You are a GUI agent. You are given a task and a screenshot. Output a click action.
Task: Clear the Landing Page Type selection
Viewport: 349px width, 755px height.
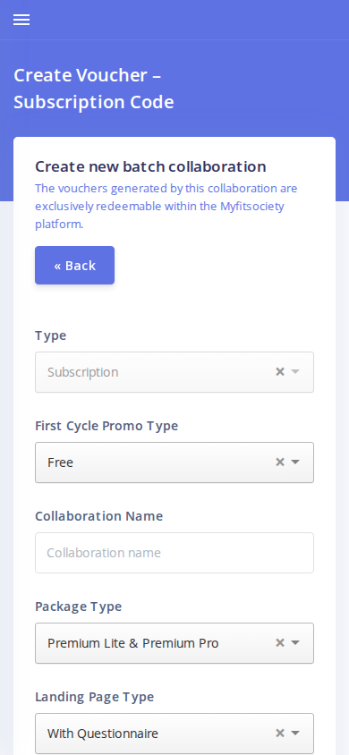(280, 734)
